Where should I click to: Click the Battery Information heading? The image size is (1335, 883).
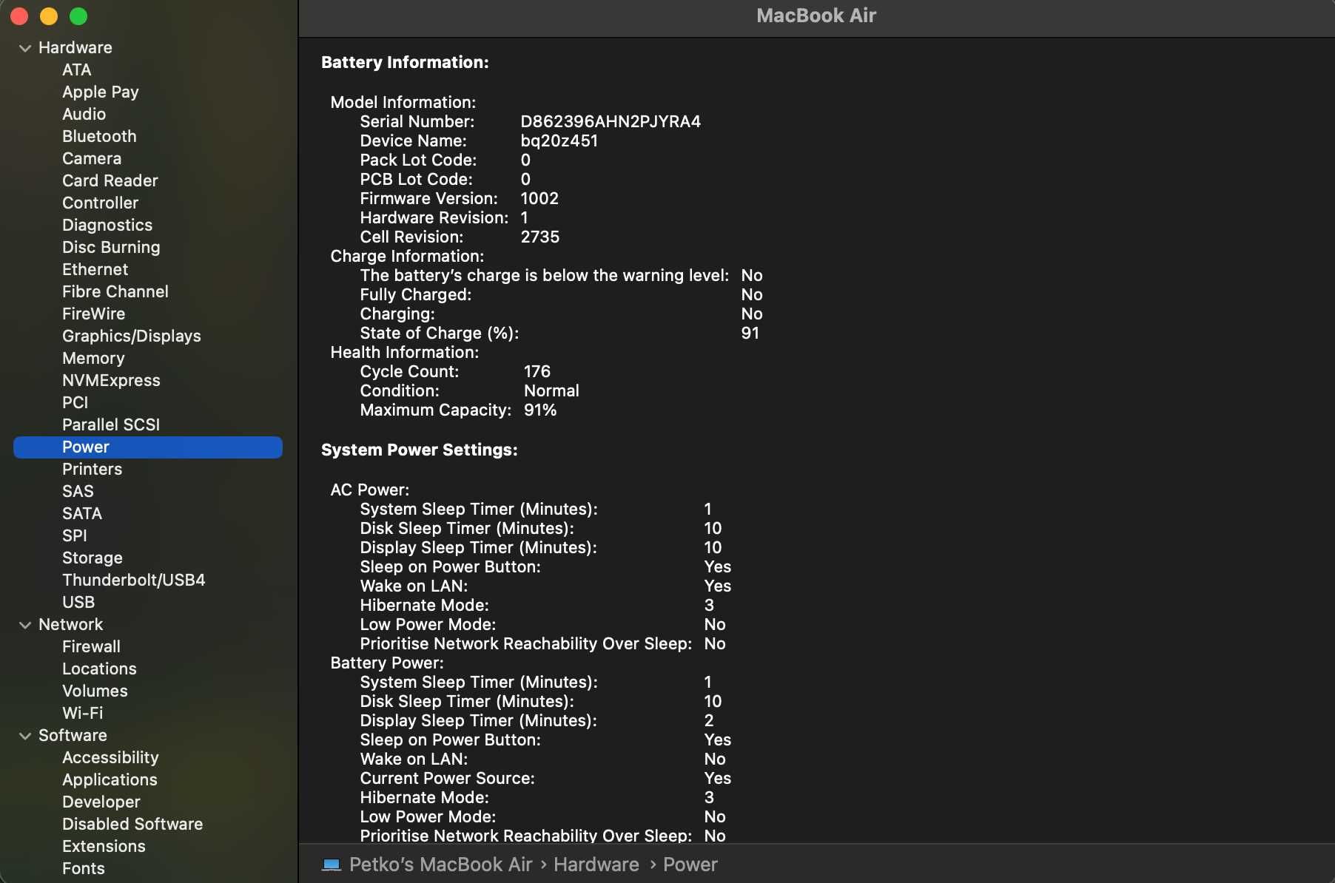coord(405,62)
